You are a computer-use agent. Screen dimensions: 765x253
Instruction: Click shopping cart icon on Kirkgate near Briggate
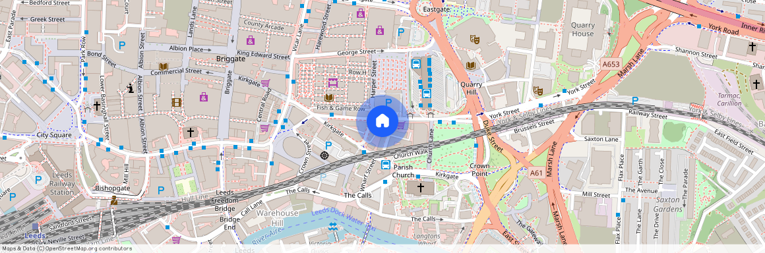pos(265,83)
